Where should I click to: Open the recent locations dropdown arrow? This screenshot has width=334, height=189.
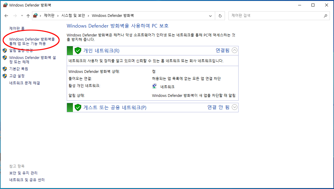(22, 16)
